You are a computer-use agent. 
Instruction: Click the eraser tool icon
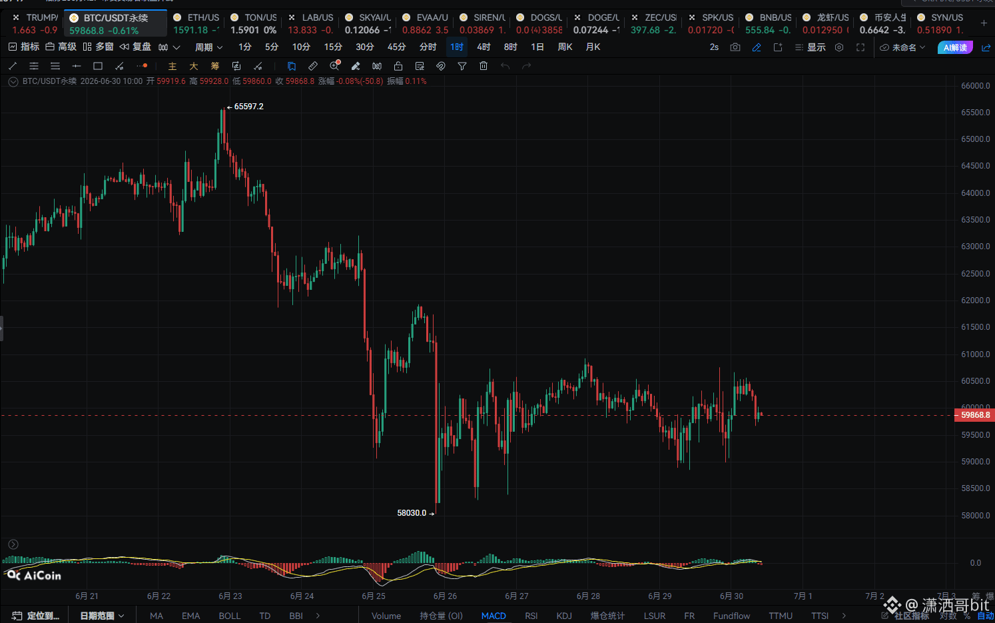pos(356,66)
